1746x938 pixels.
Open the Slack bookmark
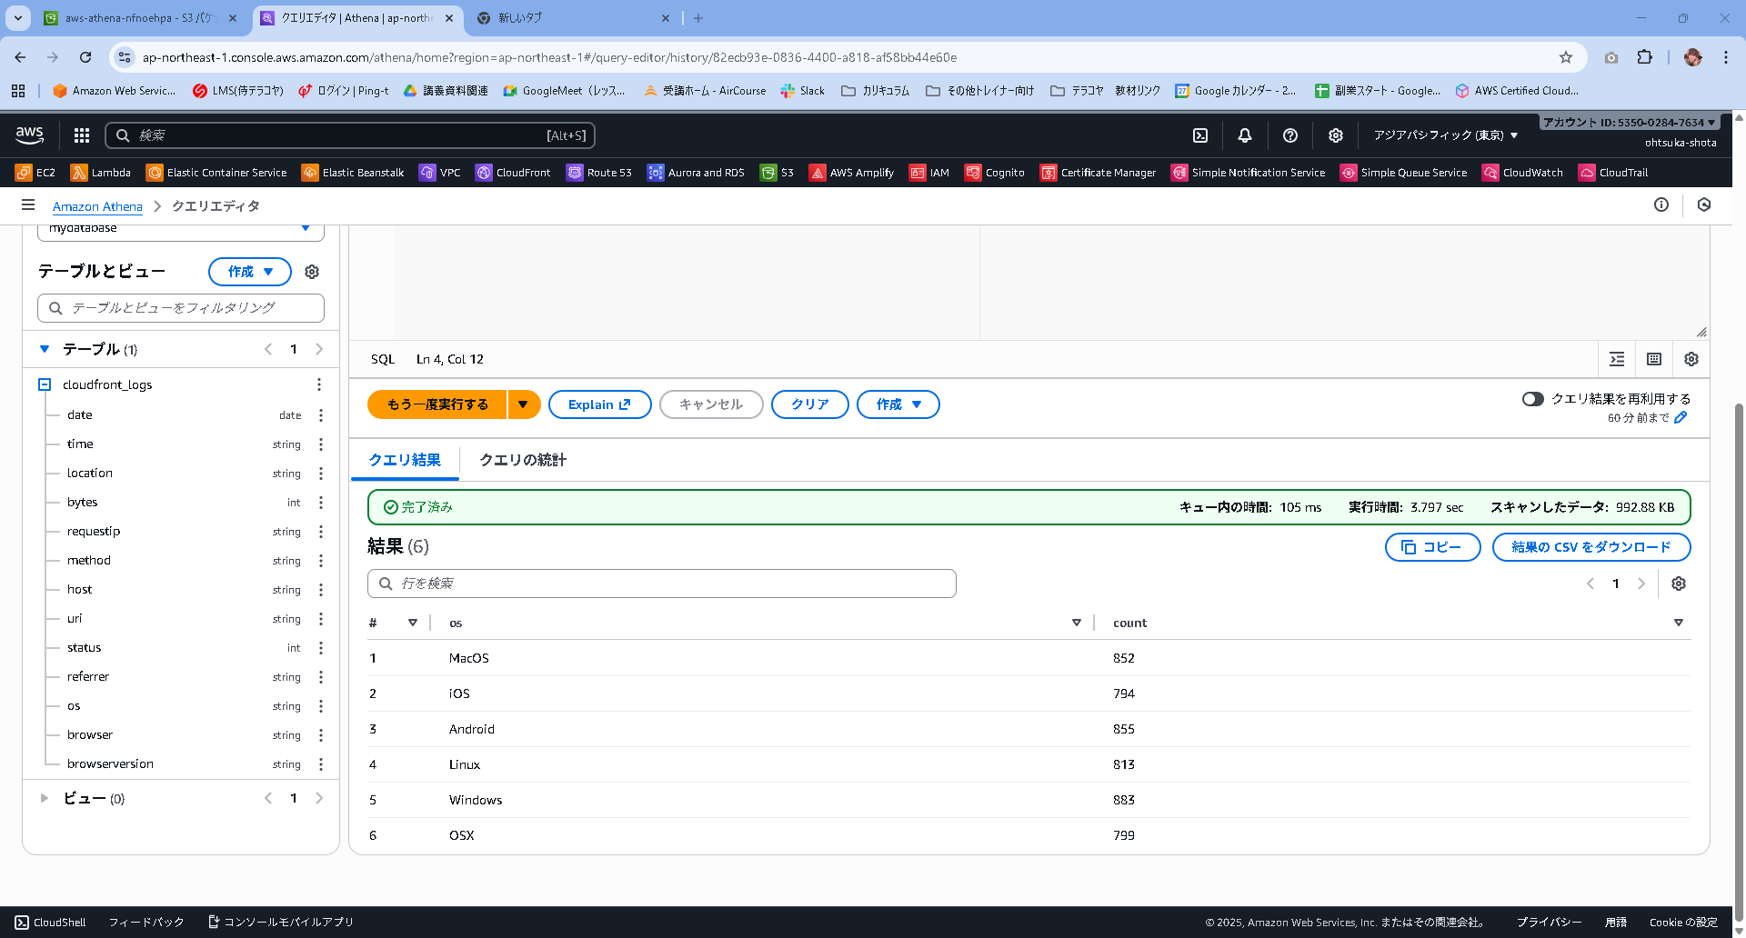tap(803, 91)
